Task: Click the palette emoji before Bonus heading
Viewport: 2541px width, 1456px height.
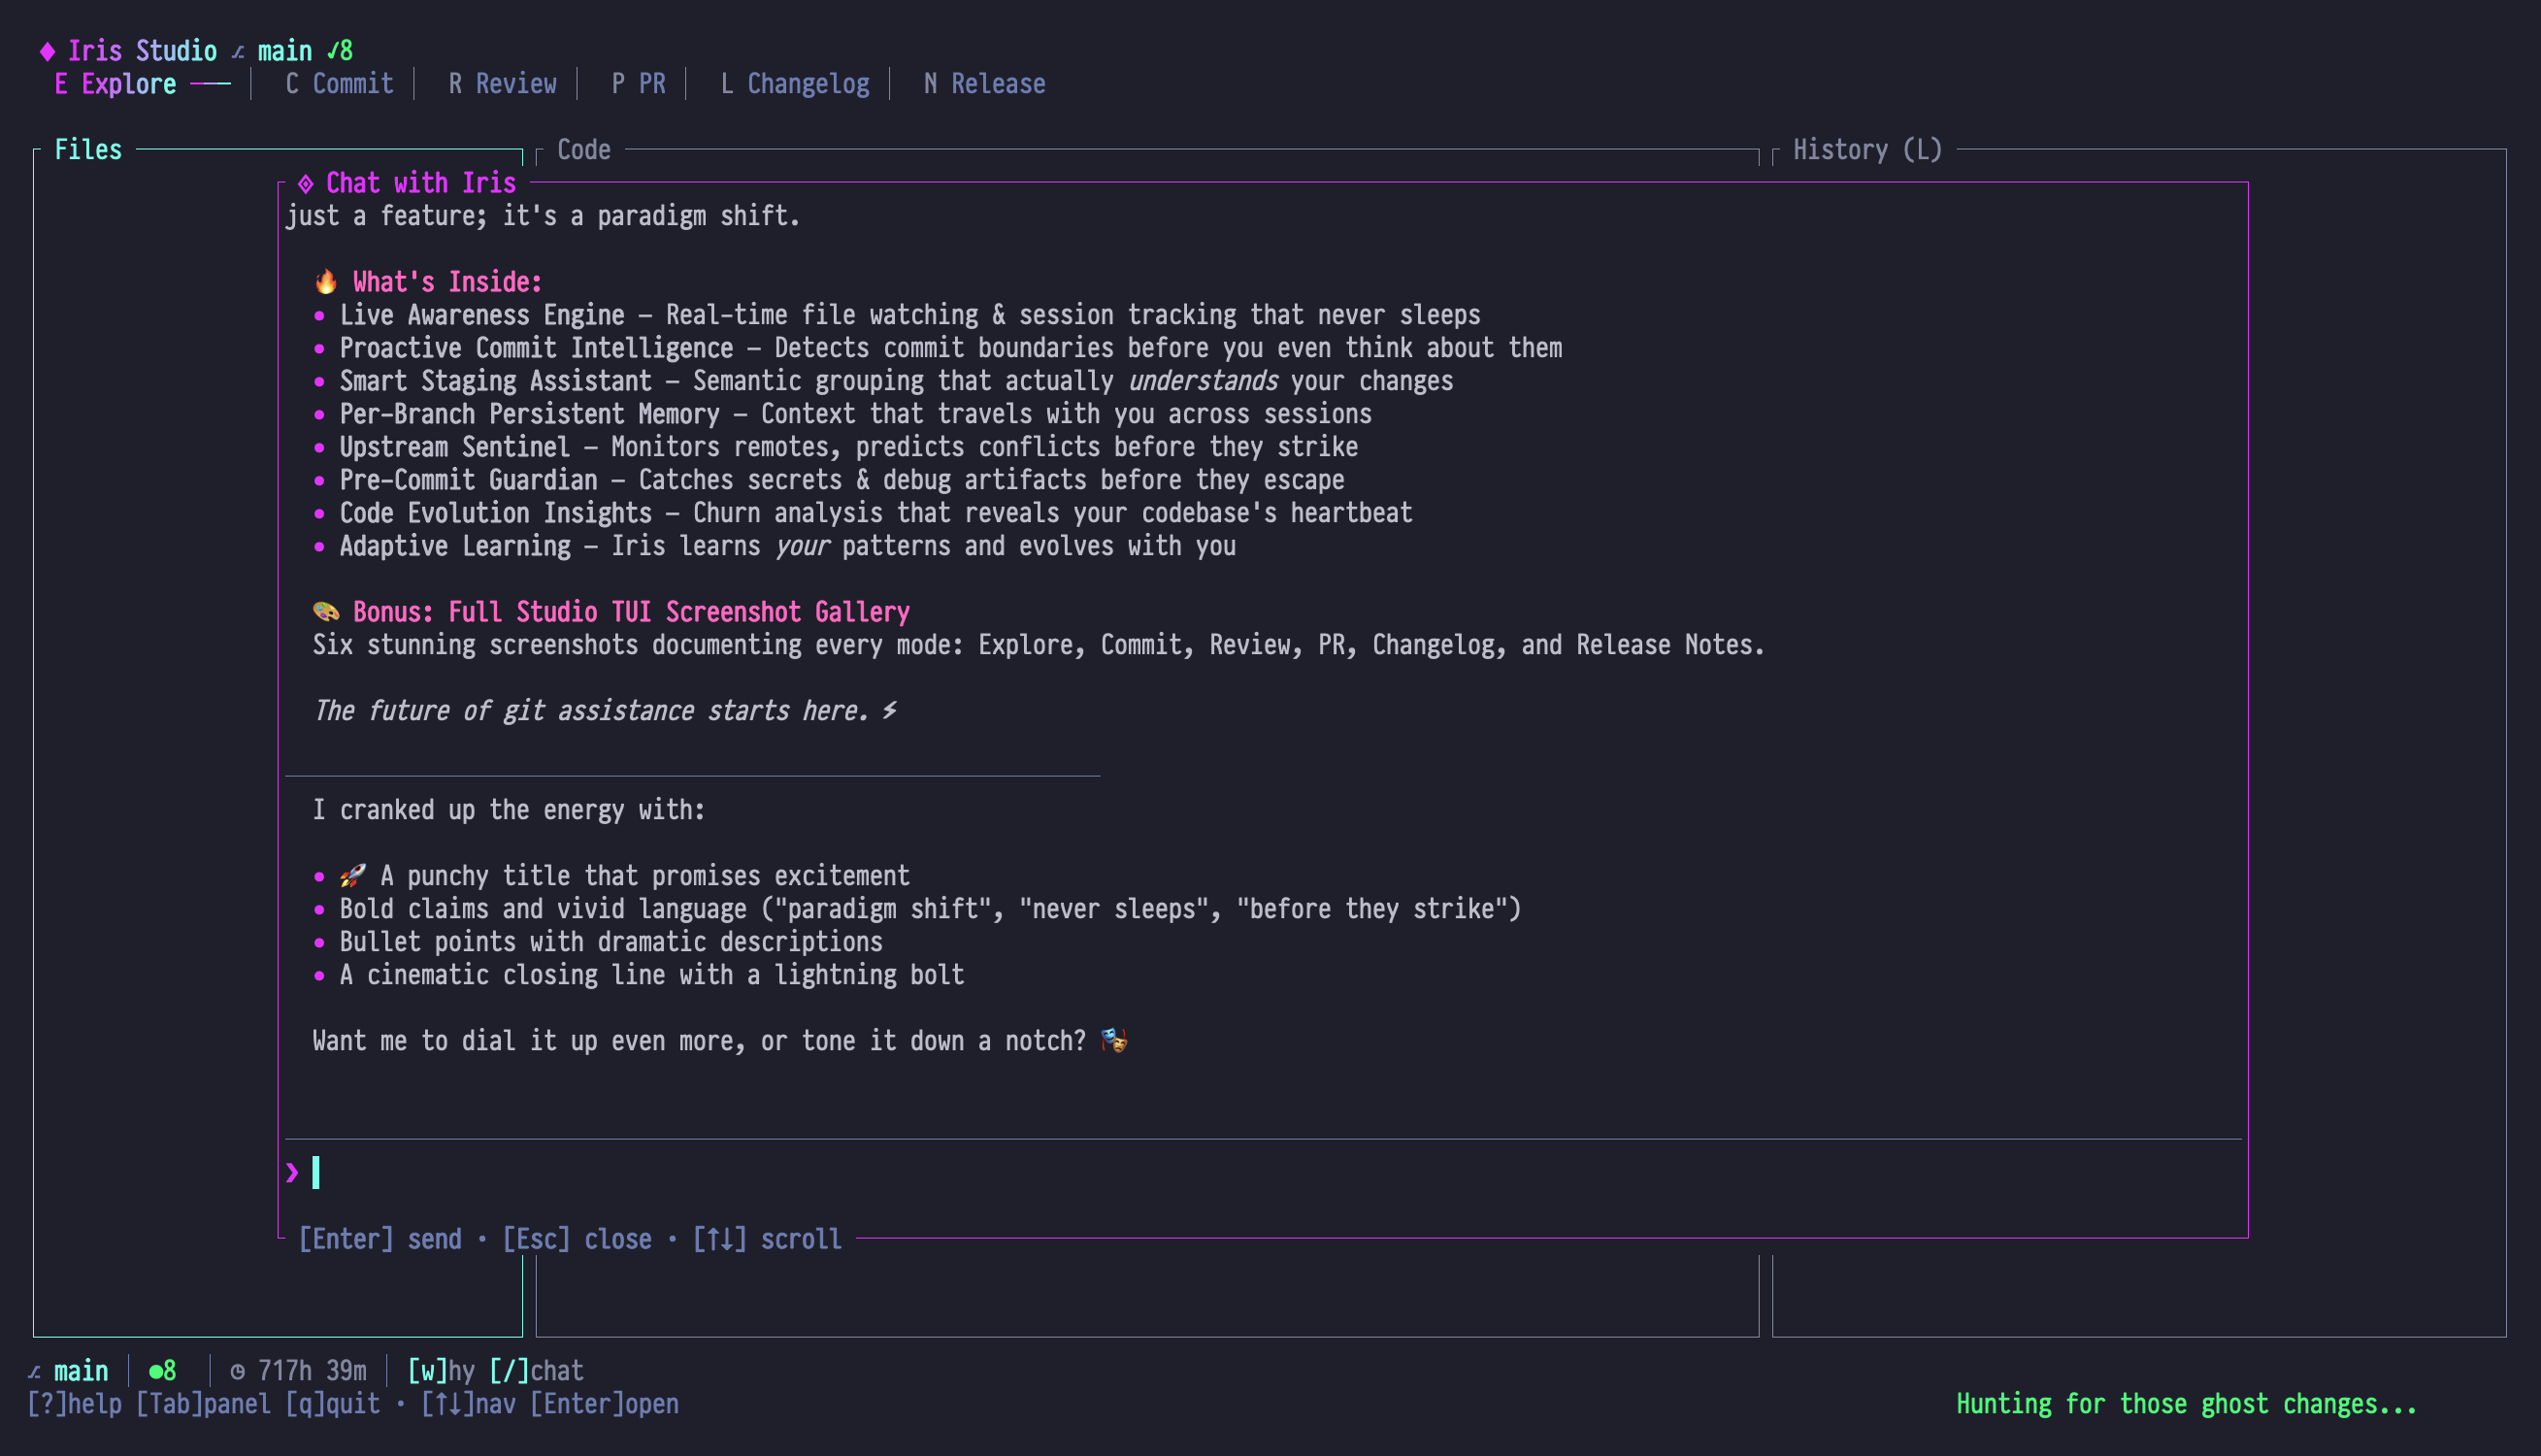Action: point(326,612)
